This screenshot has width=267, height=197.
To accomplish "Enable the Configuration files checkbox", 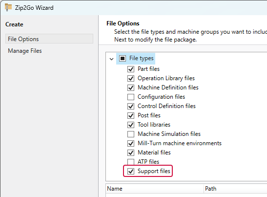I will click(x=131, y=97).
